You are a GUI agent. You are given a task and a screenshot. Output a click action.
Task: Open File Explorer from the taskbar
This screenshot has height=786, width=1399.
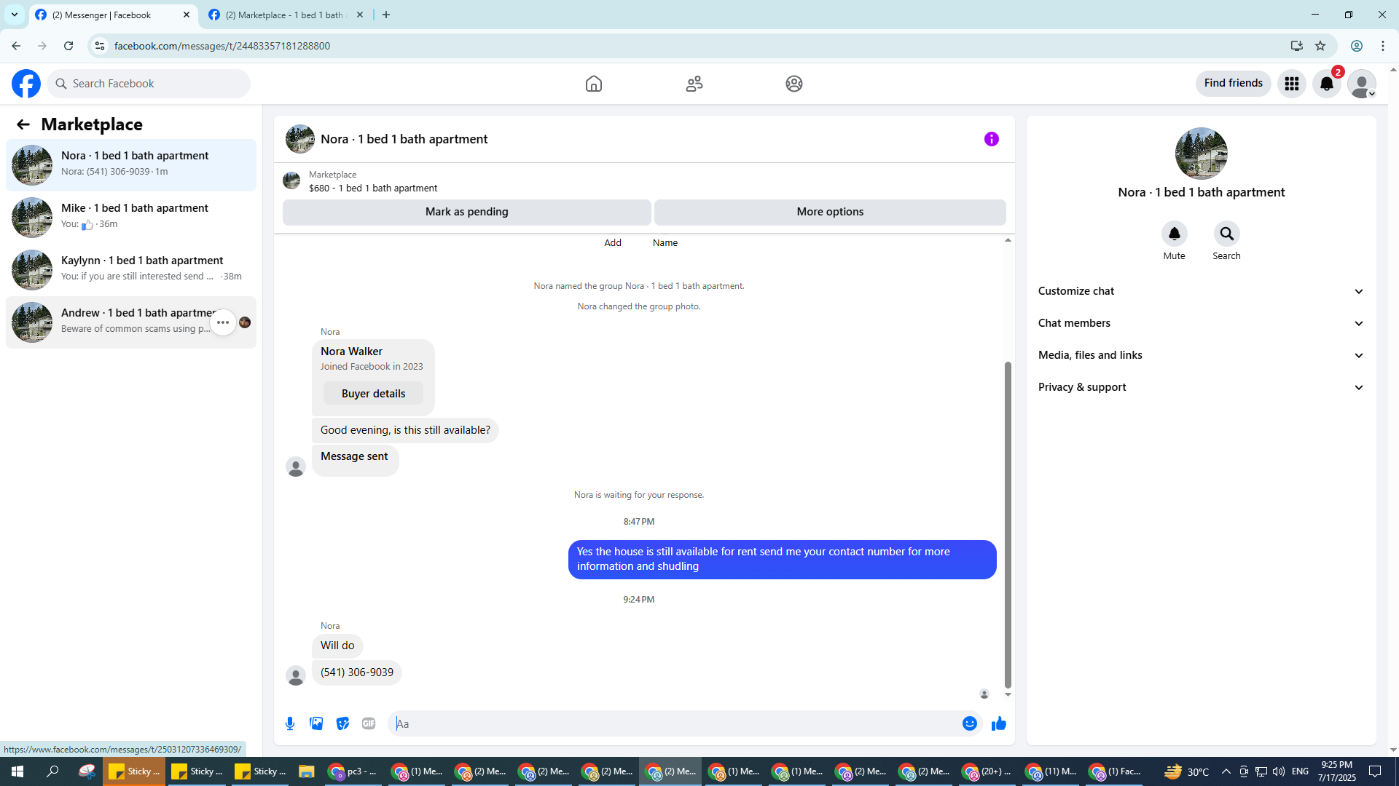pos(306,771)
